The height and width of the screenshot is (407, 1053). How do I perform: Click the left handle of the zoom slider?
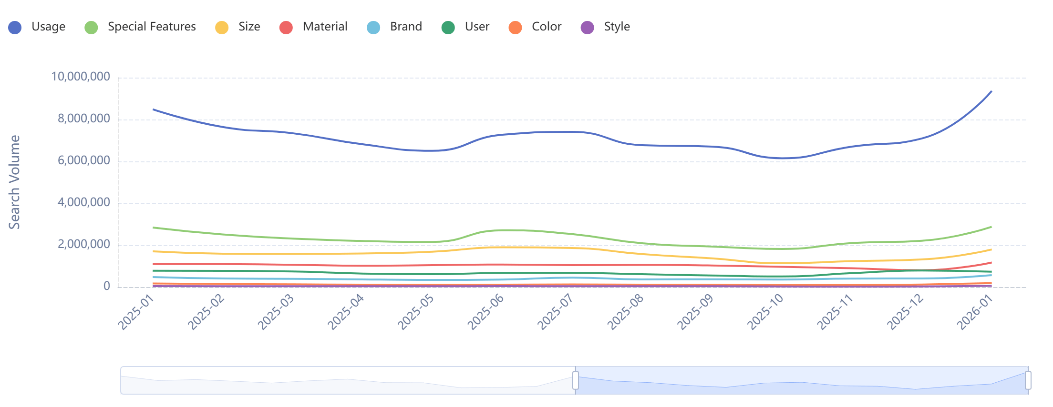576,380
